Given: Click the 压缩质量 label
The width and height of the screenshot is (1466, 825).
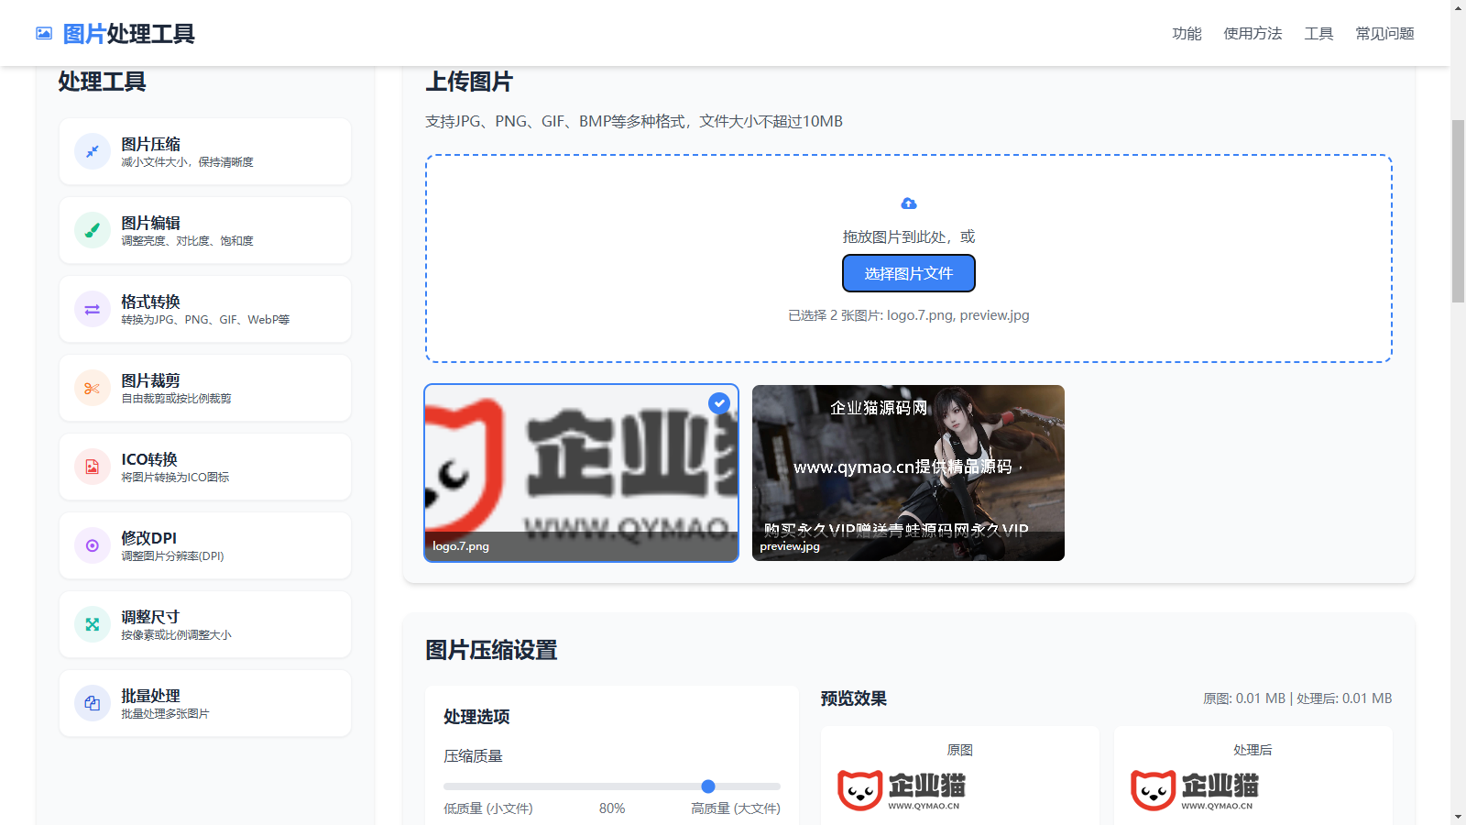Looking at the screenshot, I should coord(473,756).
